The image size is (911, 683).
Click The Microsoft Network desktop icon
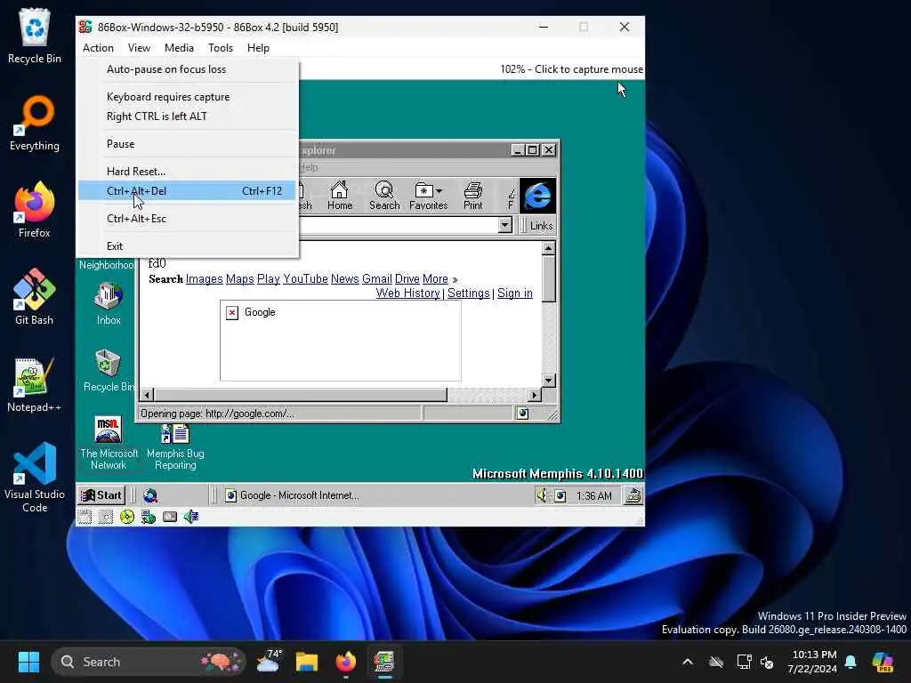[x=109, y=443]
